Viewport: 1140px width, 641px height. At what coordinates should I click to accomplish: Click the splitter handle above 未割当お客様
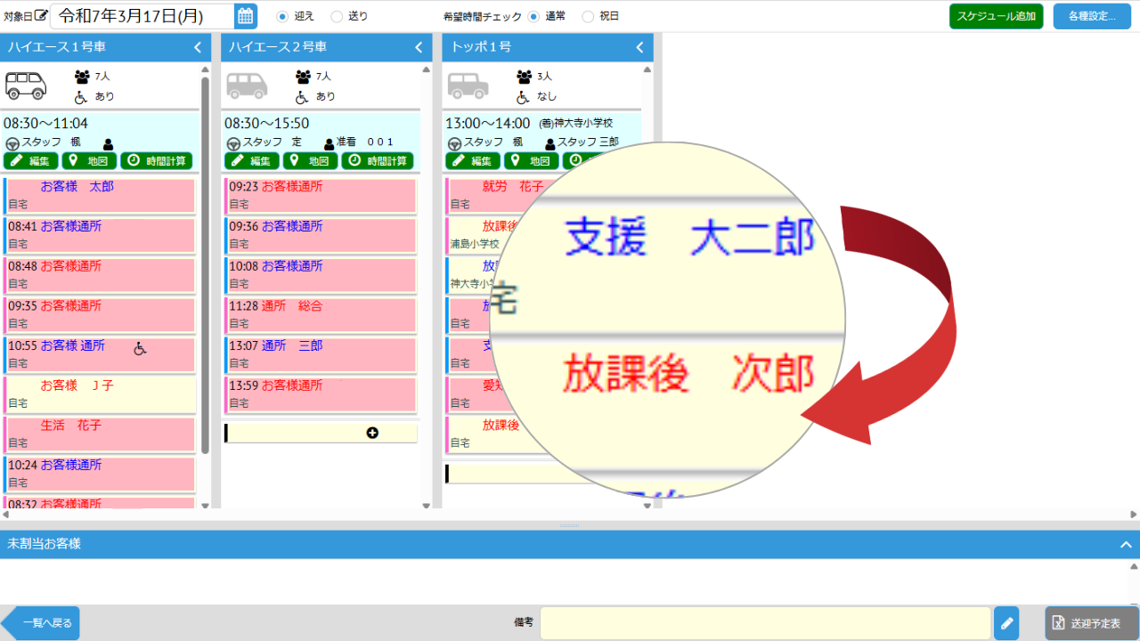coord(570,525)
